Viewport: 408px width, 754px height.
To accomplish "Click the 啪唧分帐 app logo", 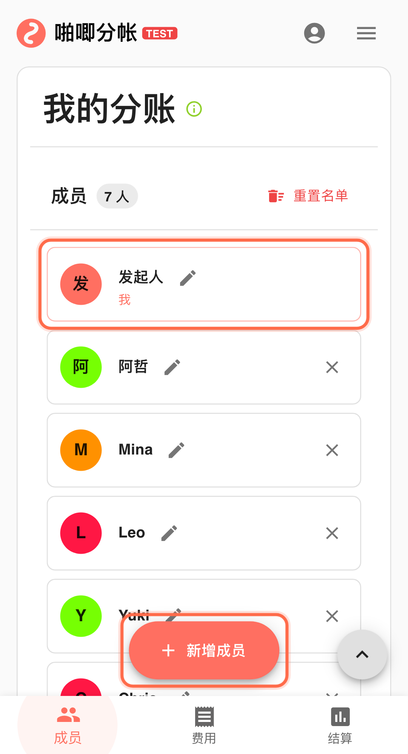I will point(31,33).
